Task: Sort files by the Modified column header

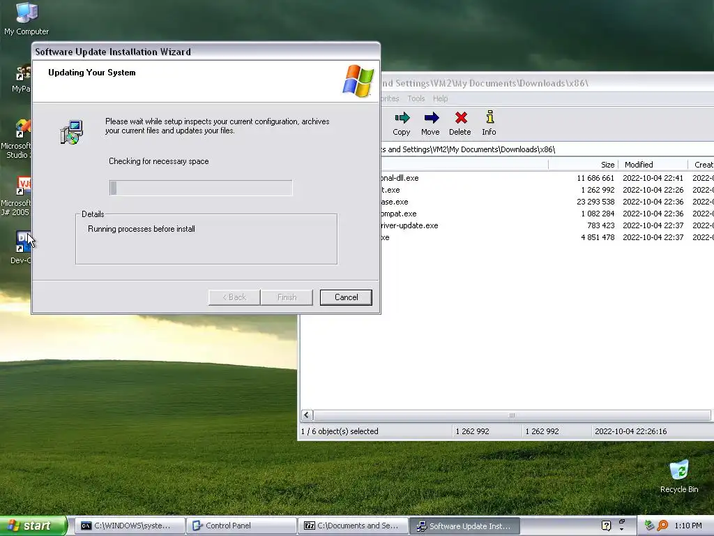Action: tap(653, 165)
